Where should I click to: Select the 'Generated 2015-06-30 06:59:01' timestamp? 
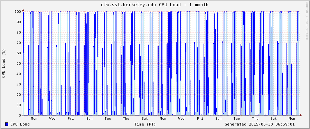(260, 124)
